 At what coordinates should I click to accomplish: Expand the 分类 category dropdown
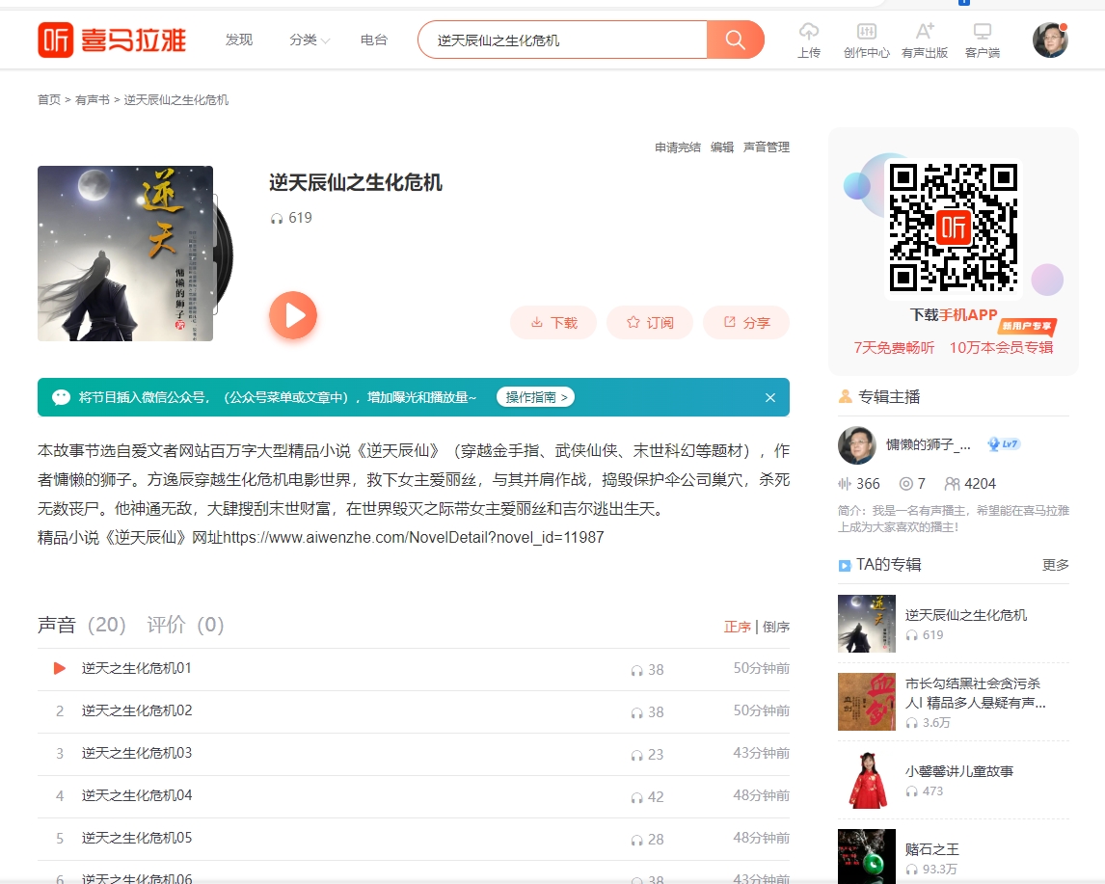pyautogui.click(x=309, y=40)
